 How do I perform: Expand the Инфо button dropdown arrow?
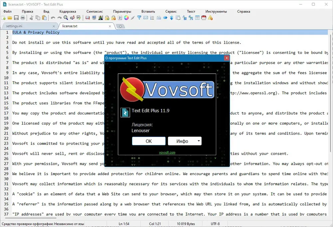pos(198,141)
